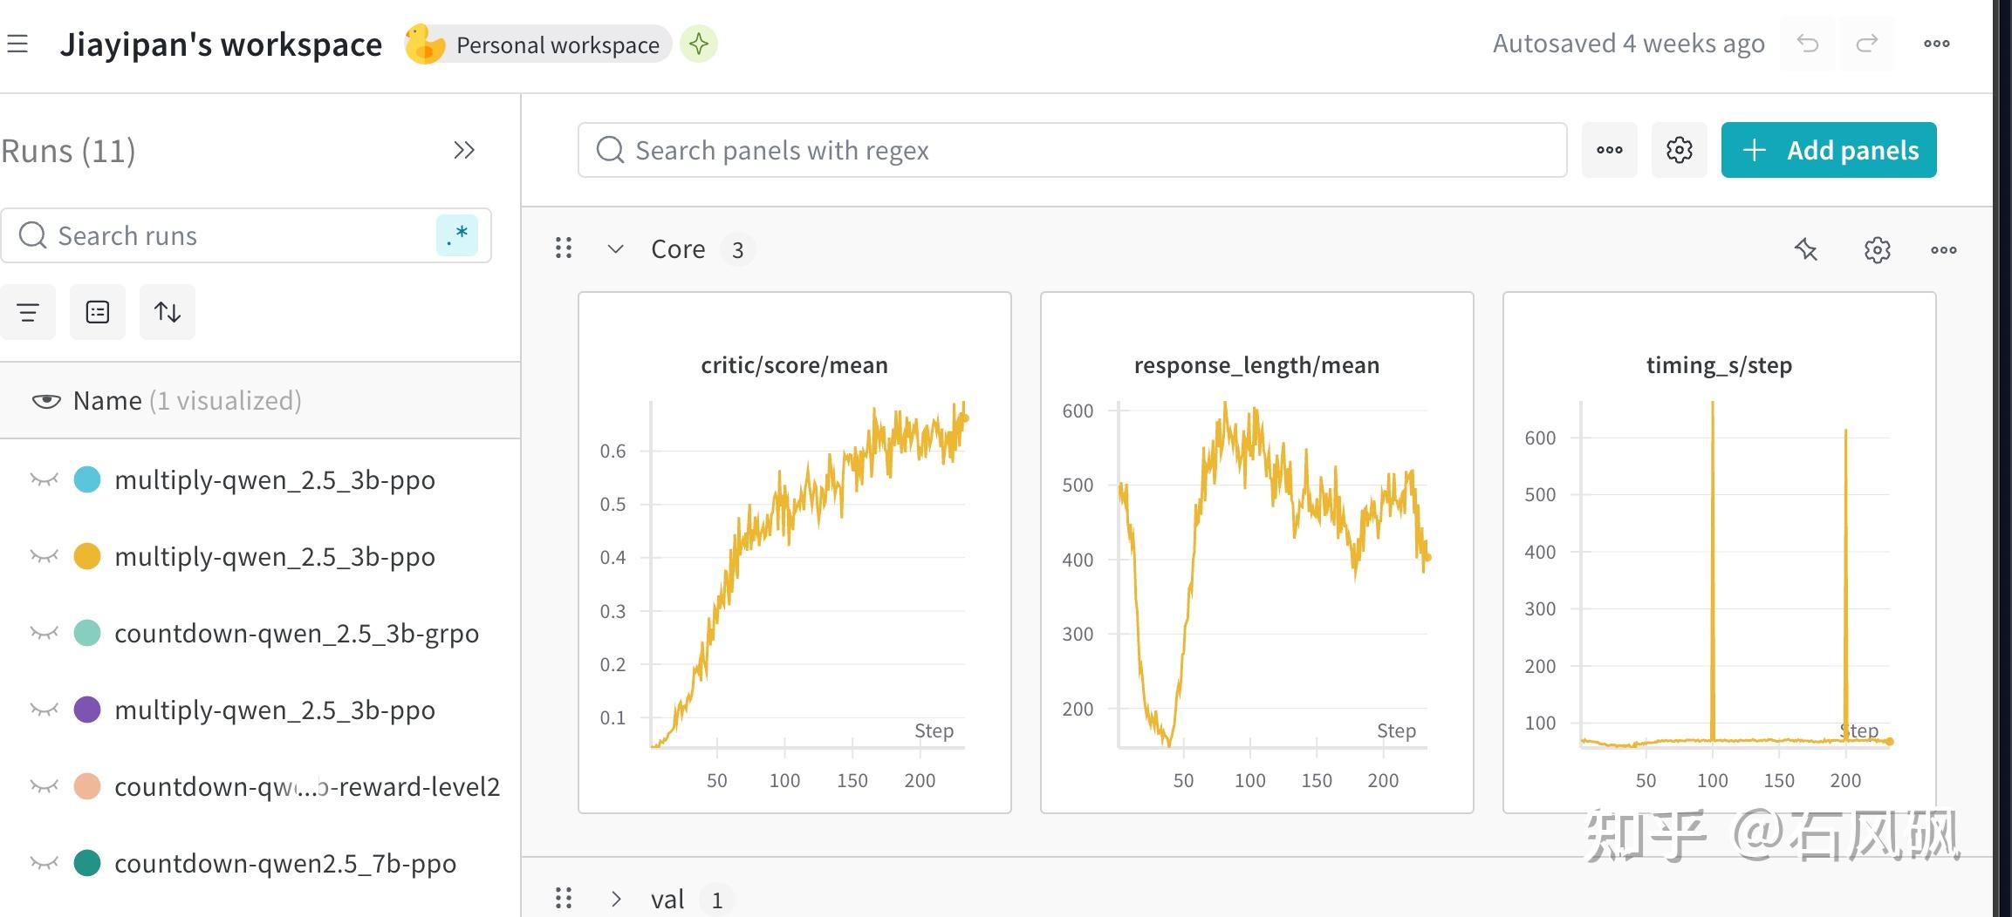
Task: Collapse the Core panel section
Action: click(616, 249)
